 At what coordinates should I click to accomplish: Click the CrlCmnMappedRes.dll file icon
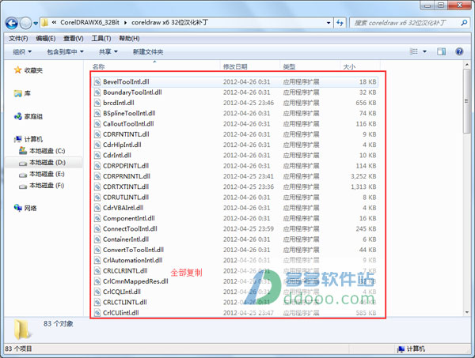(97, 281)
